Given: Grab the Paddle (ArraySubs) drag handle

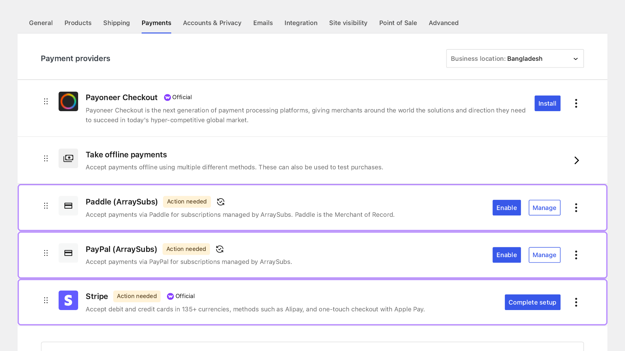Looking at the screenshot, I should click(x=46, y=206).
